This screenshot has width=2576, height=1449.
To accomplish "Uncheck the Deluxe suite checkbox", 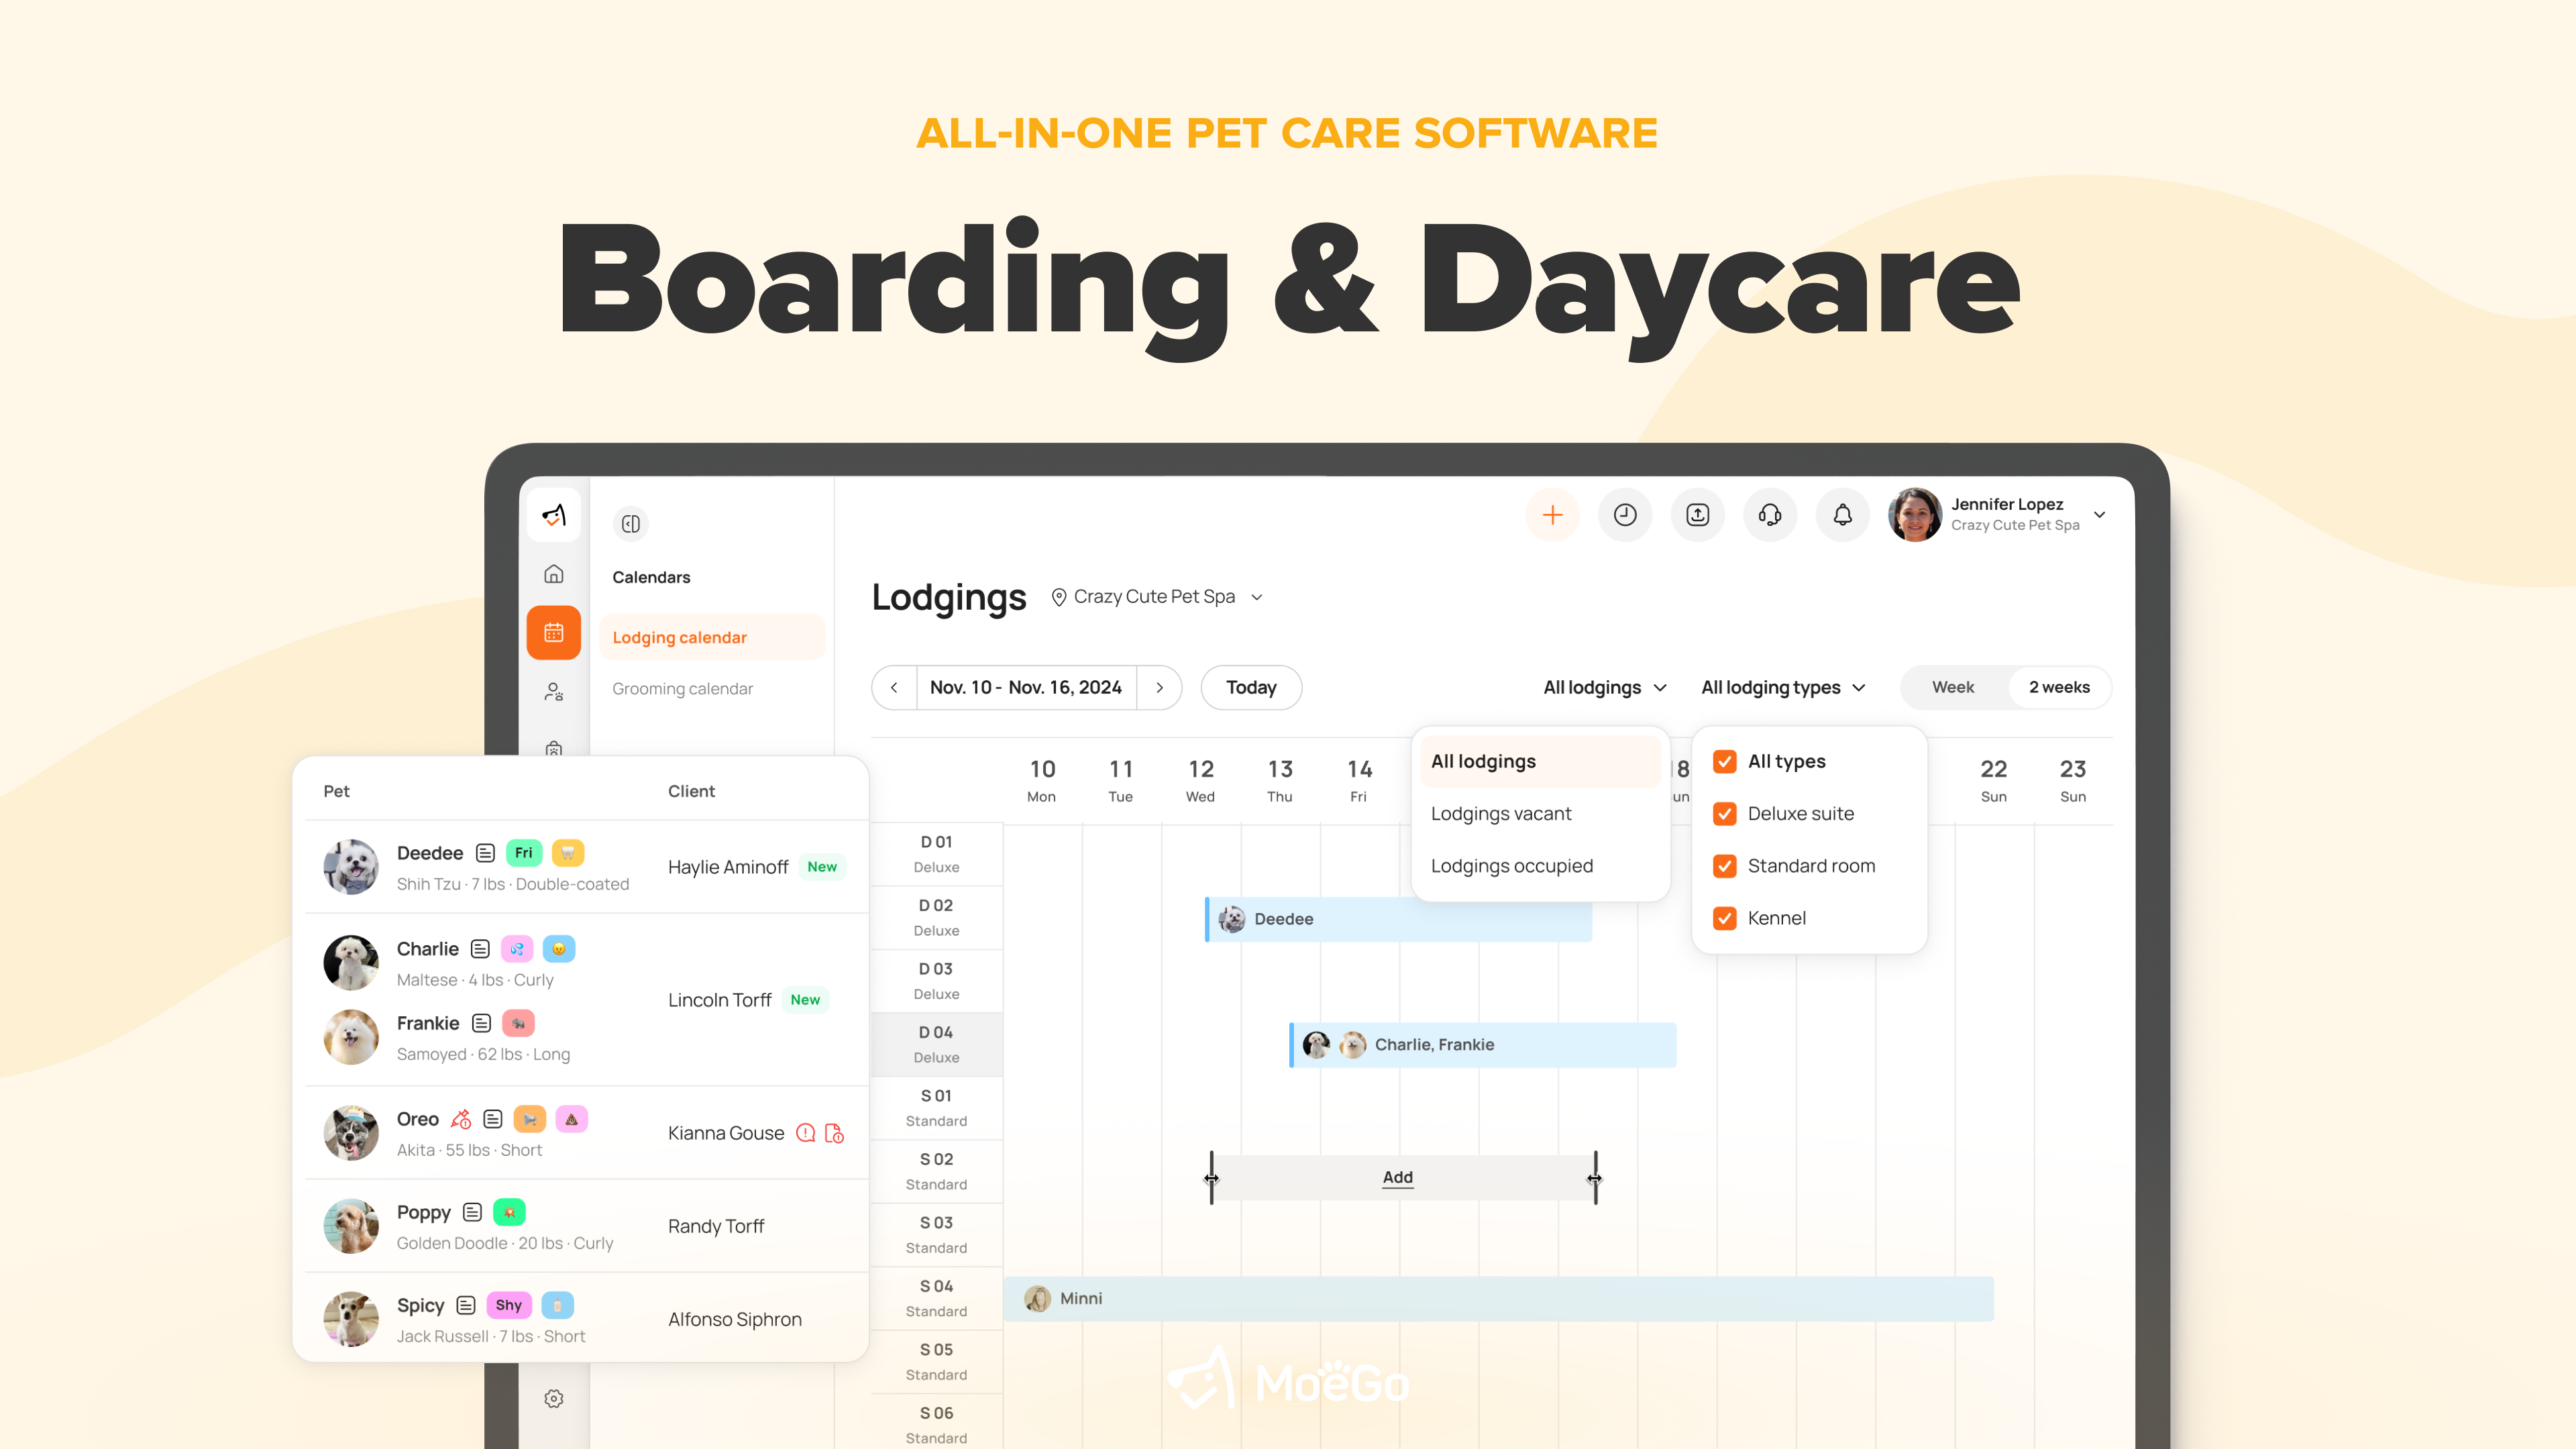I will click(x=1725, y=813).
